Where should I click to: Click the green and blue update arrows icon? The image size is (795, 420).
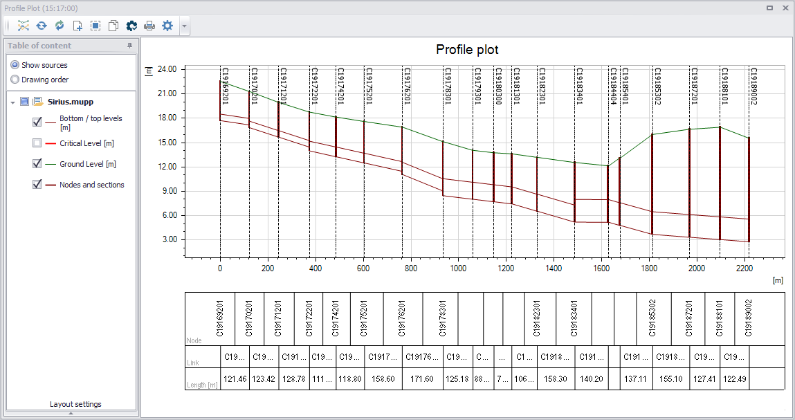tap(60, 26)
